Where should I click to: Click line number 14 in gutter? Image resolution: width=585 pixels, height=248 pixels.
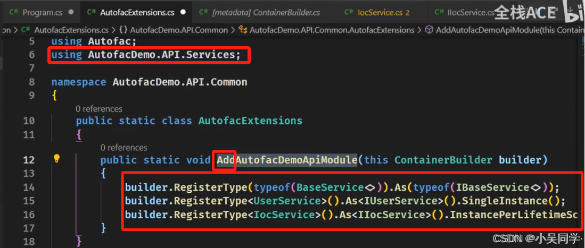point(29,187)
